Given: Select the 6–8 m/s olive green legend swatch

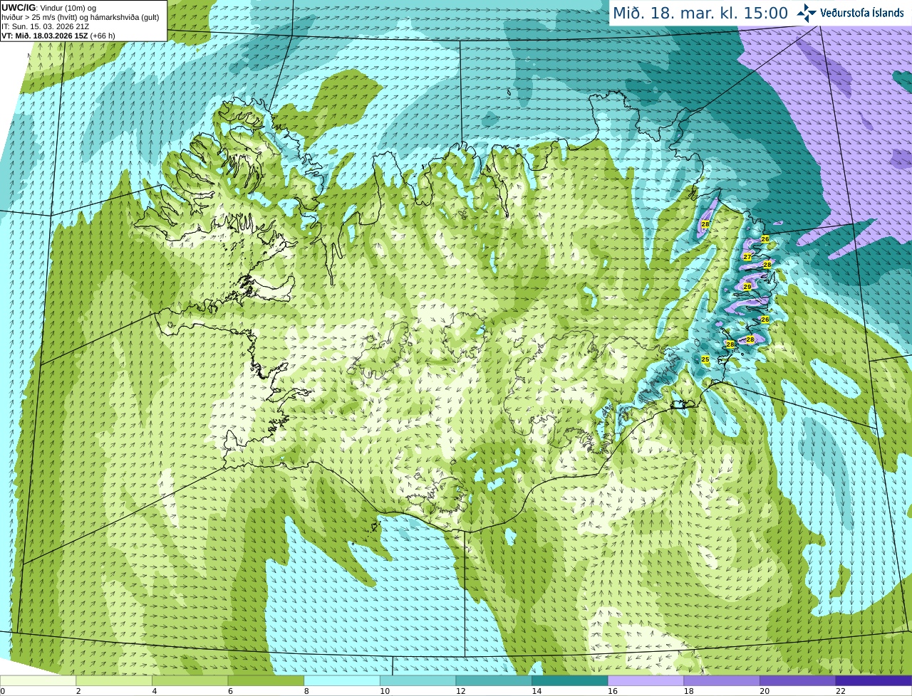Looking at the screenshot, I should (266, 680).
